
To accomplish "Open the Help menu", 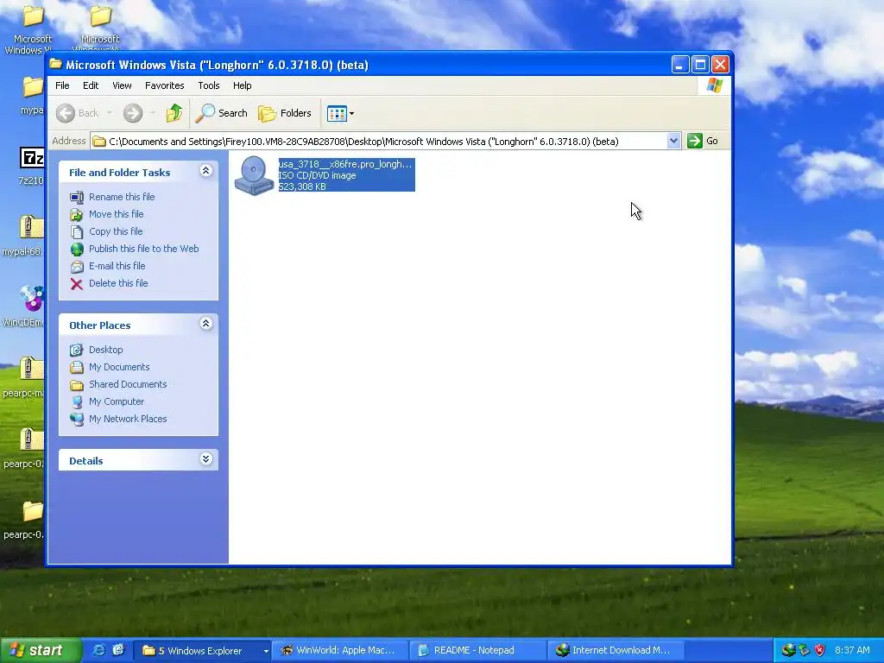I will pyautogui.click(x=242, y=85).
